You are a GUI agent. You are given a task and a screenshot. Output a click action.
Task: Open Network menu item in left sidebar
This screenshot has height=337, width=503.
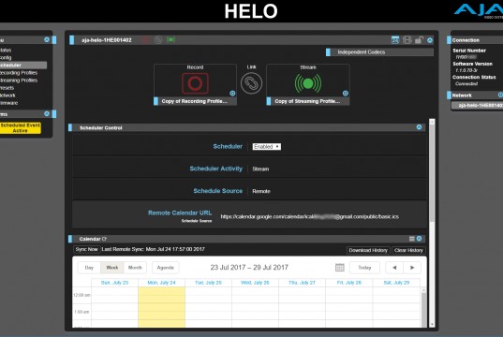click(x=7, y=95)
